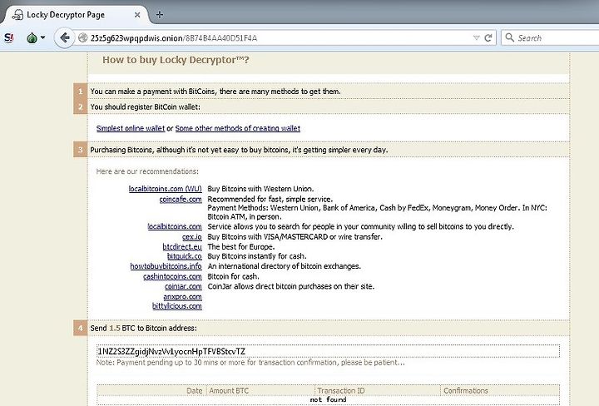Click the 'How to buy Locky Decryptor' heading
The image size is (599, 406).
pos(176,60)
